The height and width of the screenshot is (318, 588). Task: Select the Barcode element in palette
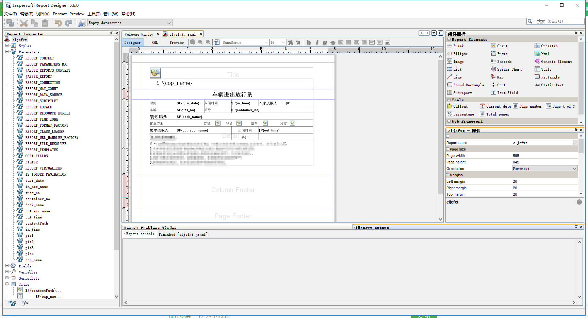[501, 61]
